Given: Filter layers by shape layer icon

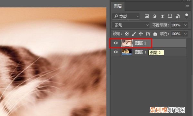Looking at the screenshot, I should pos(170,16).
